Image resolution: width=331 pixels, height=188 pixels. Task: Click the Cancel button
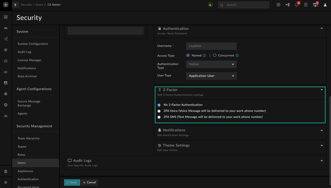(89, 182)
